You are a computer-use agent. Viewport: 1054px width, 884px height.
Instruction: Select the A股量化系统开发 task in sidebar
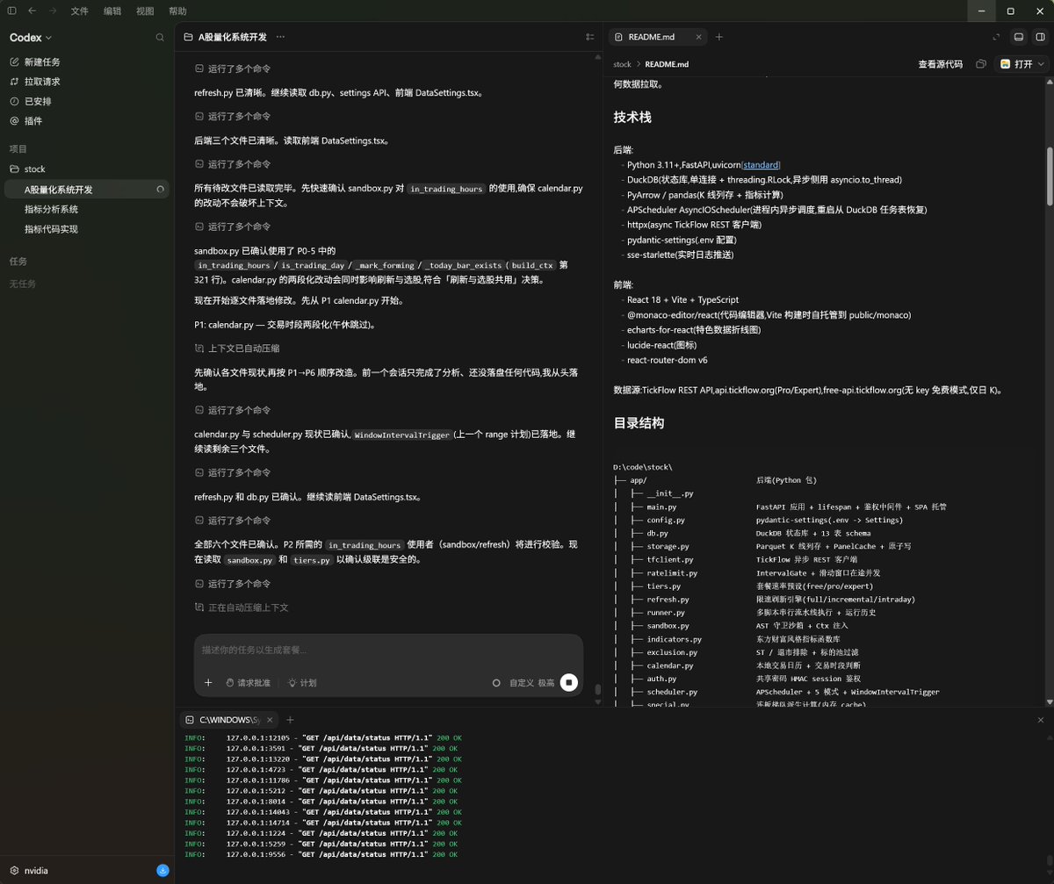[87, 189]
